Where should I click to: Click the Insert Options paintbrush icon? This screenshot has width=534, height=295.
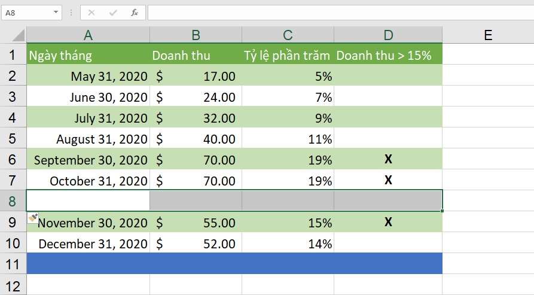pos(33,218)
